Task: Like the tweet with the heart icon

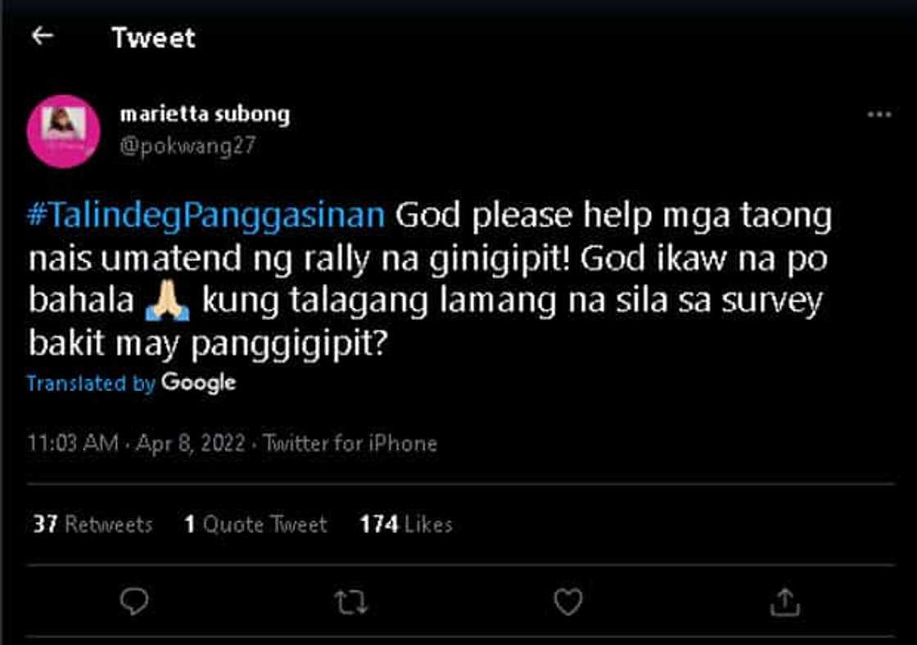Action: [567, 602]
